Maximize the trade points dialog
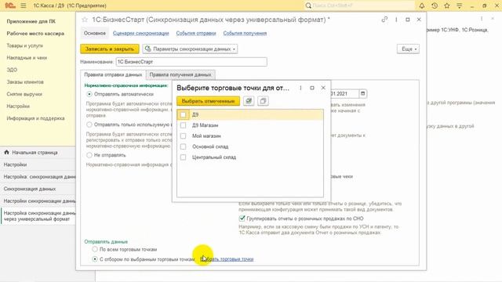 pyautogui.click(x=312, y=88)
